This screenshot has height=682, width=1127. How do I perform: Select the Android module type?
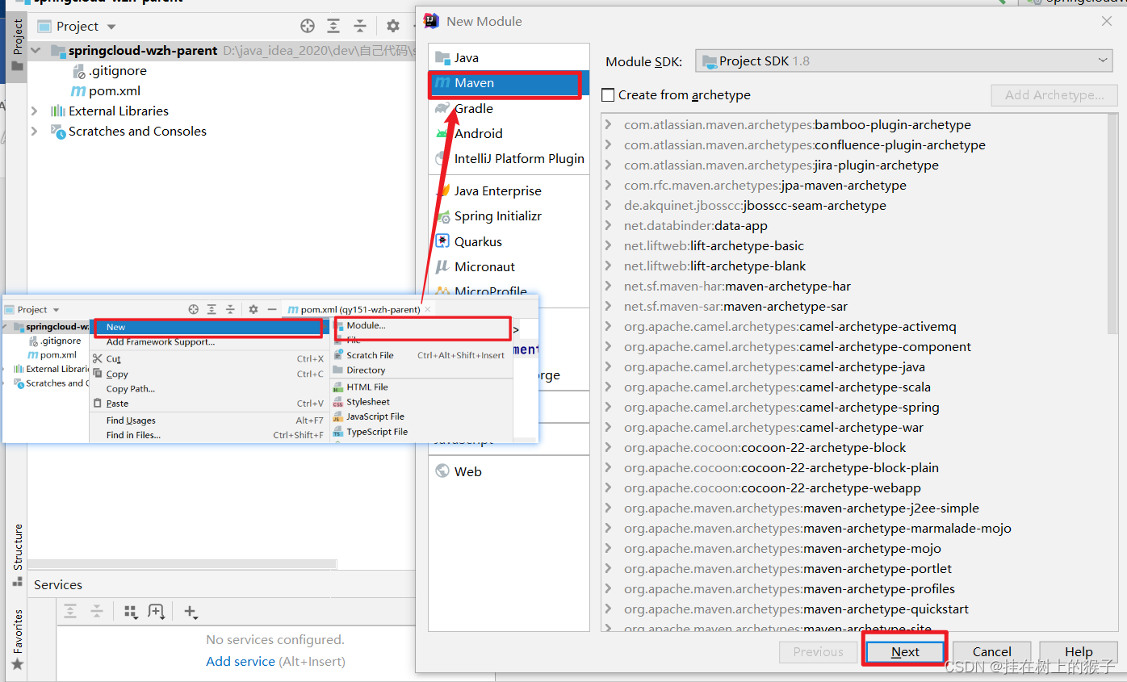pos(509,133)
